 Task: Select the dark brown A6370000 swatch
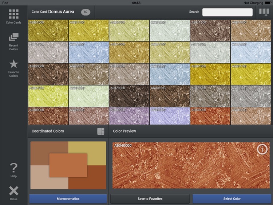pyautogui.click(x=129, y=96)
